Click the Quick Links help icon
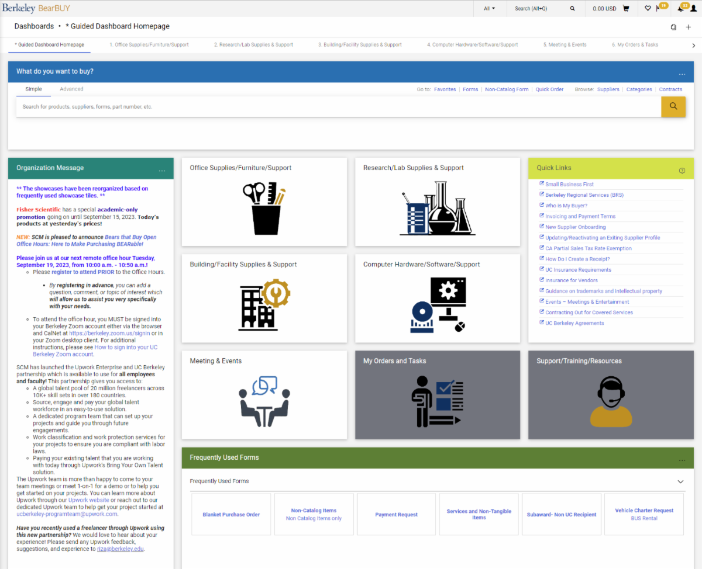702x569 pixels. point(682,171)
